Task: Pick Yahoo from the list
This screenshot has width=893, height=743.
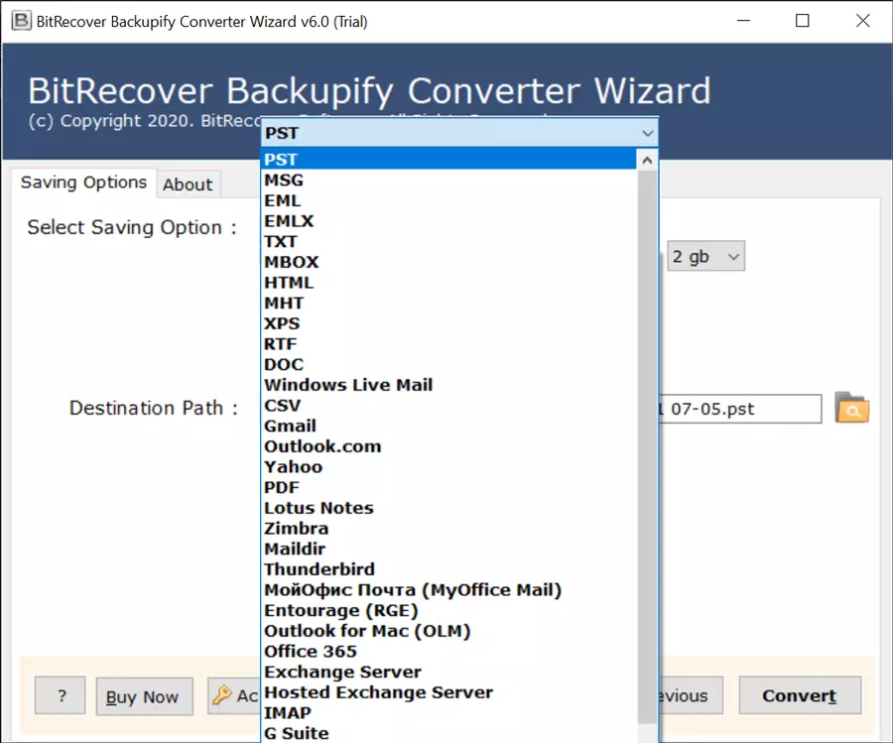Action: [x=448, y=467]
